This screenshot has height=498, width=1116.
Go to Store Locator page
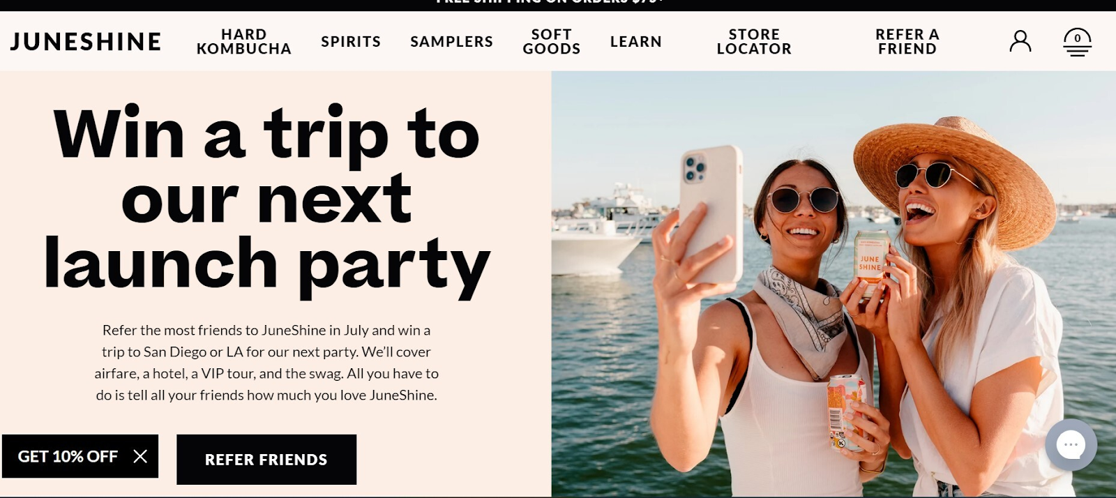(x=754, y=42)
